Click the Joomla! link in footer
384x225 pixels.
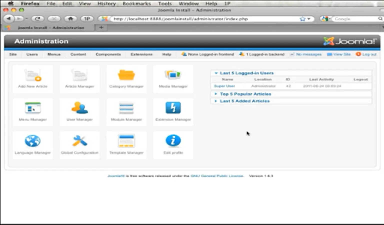coord(116,176)
